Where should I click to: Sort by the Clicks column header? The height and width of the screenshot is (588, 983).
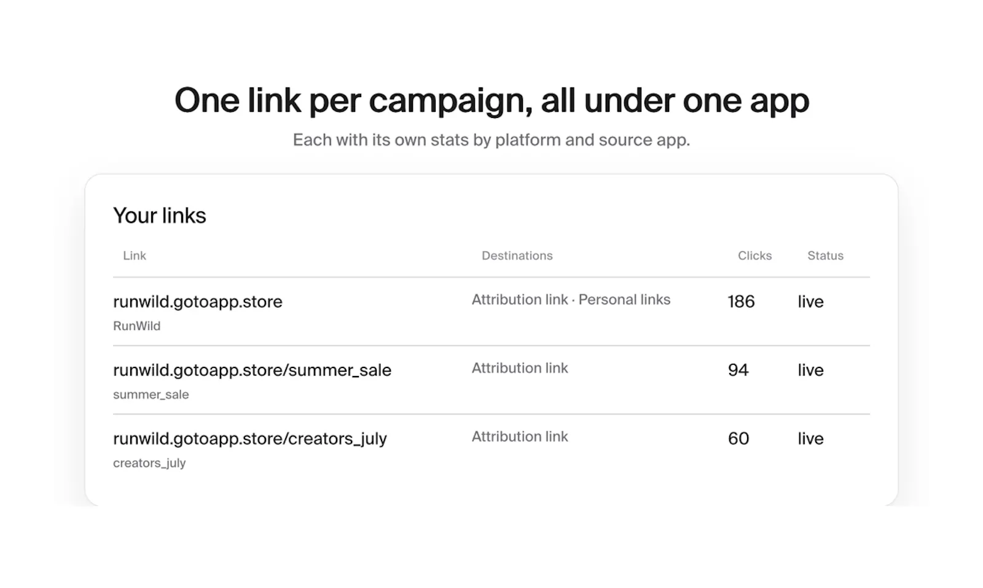[x=754, y=256]
